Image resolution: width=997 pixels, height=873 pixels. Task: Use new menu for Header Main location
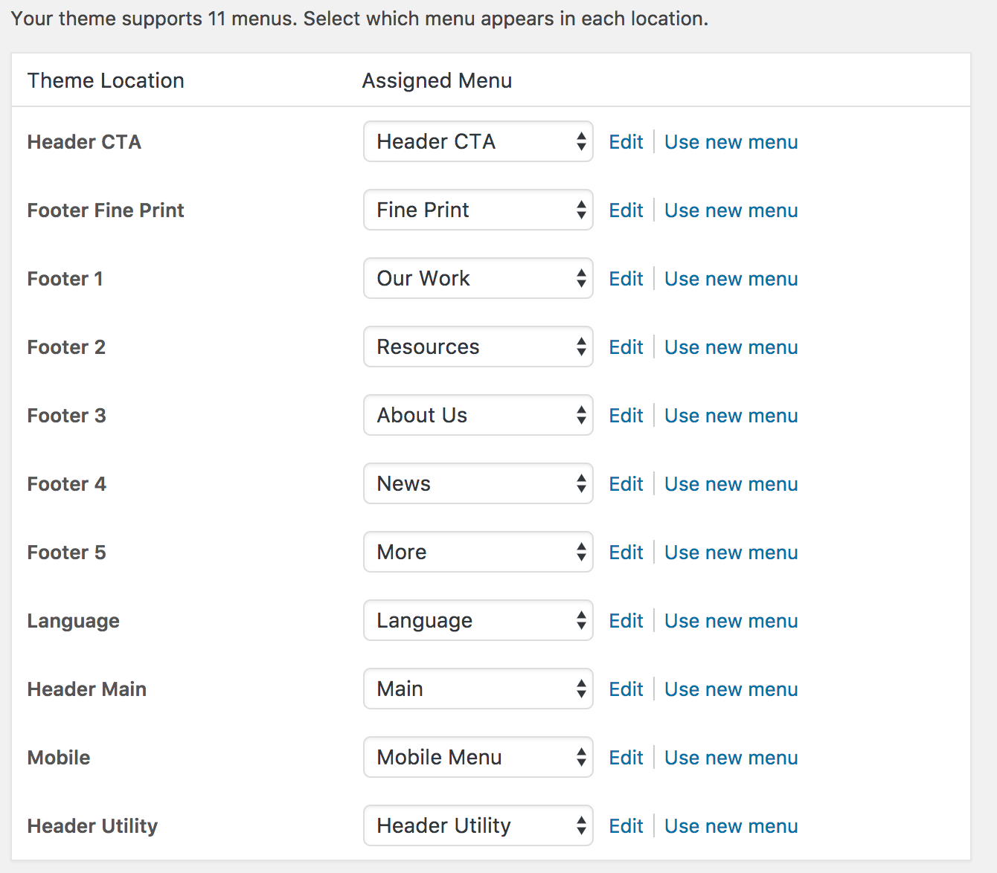point(731,689)
